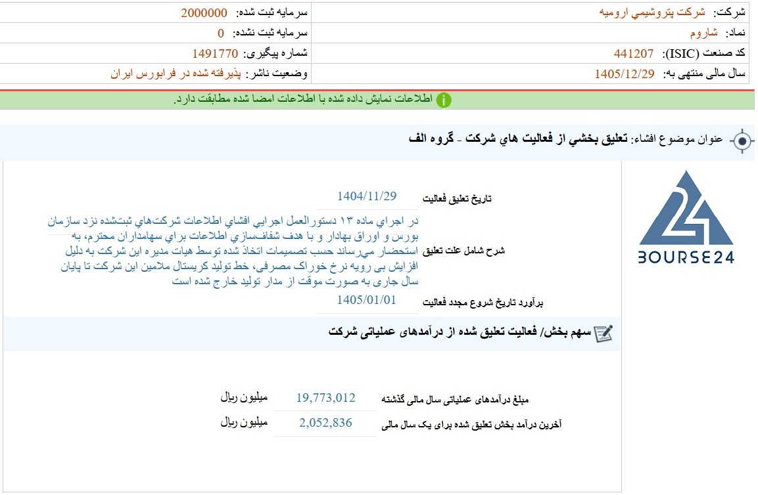This screenshot has width=758, height=495.
Task: Click the label 'شرح شامل علت تعلیق'
Action: 463,251
